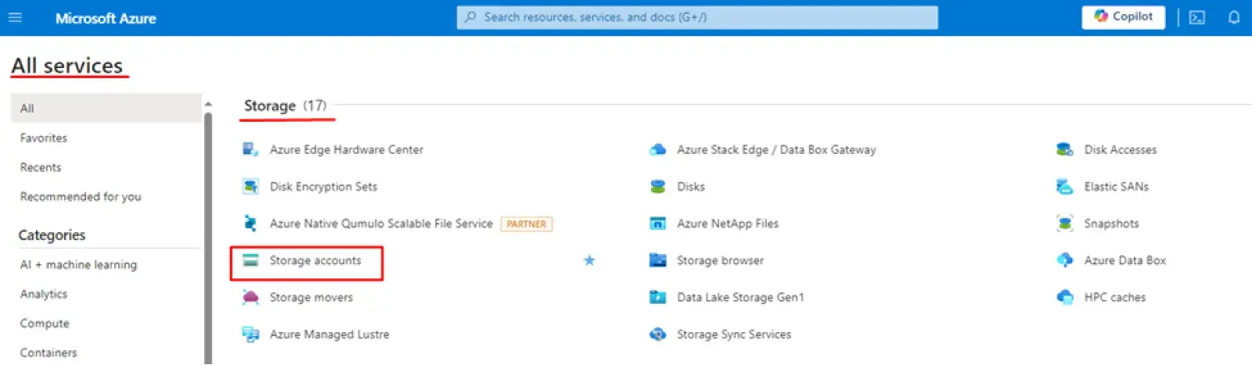Select the AI + machine learning category
The width and height of the screenshot is (1252, 365).
(x=78, y=265)
